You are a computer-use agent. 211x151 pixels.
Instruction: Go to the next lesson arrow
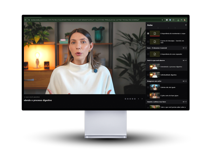[142, 99]
